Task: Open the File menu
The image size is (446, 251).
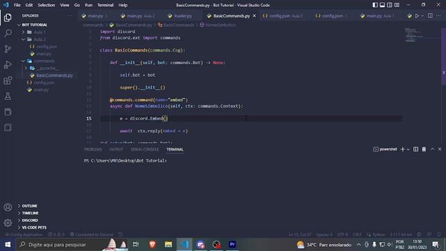Action: tap(17, 5)
